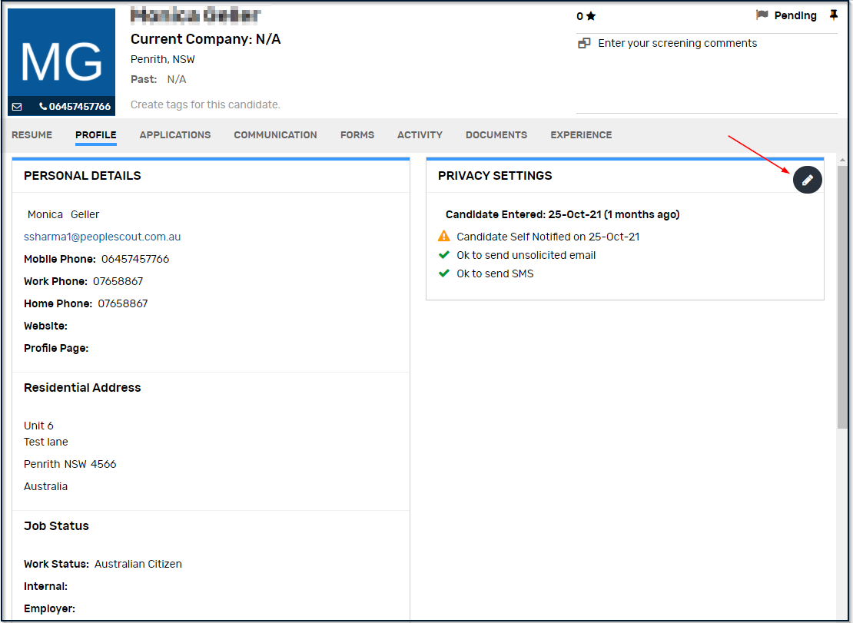
Task: Click the Privacy Settings heading
Action: [495, 176]
